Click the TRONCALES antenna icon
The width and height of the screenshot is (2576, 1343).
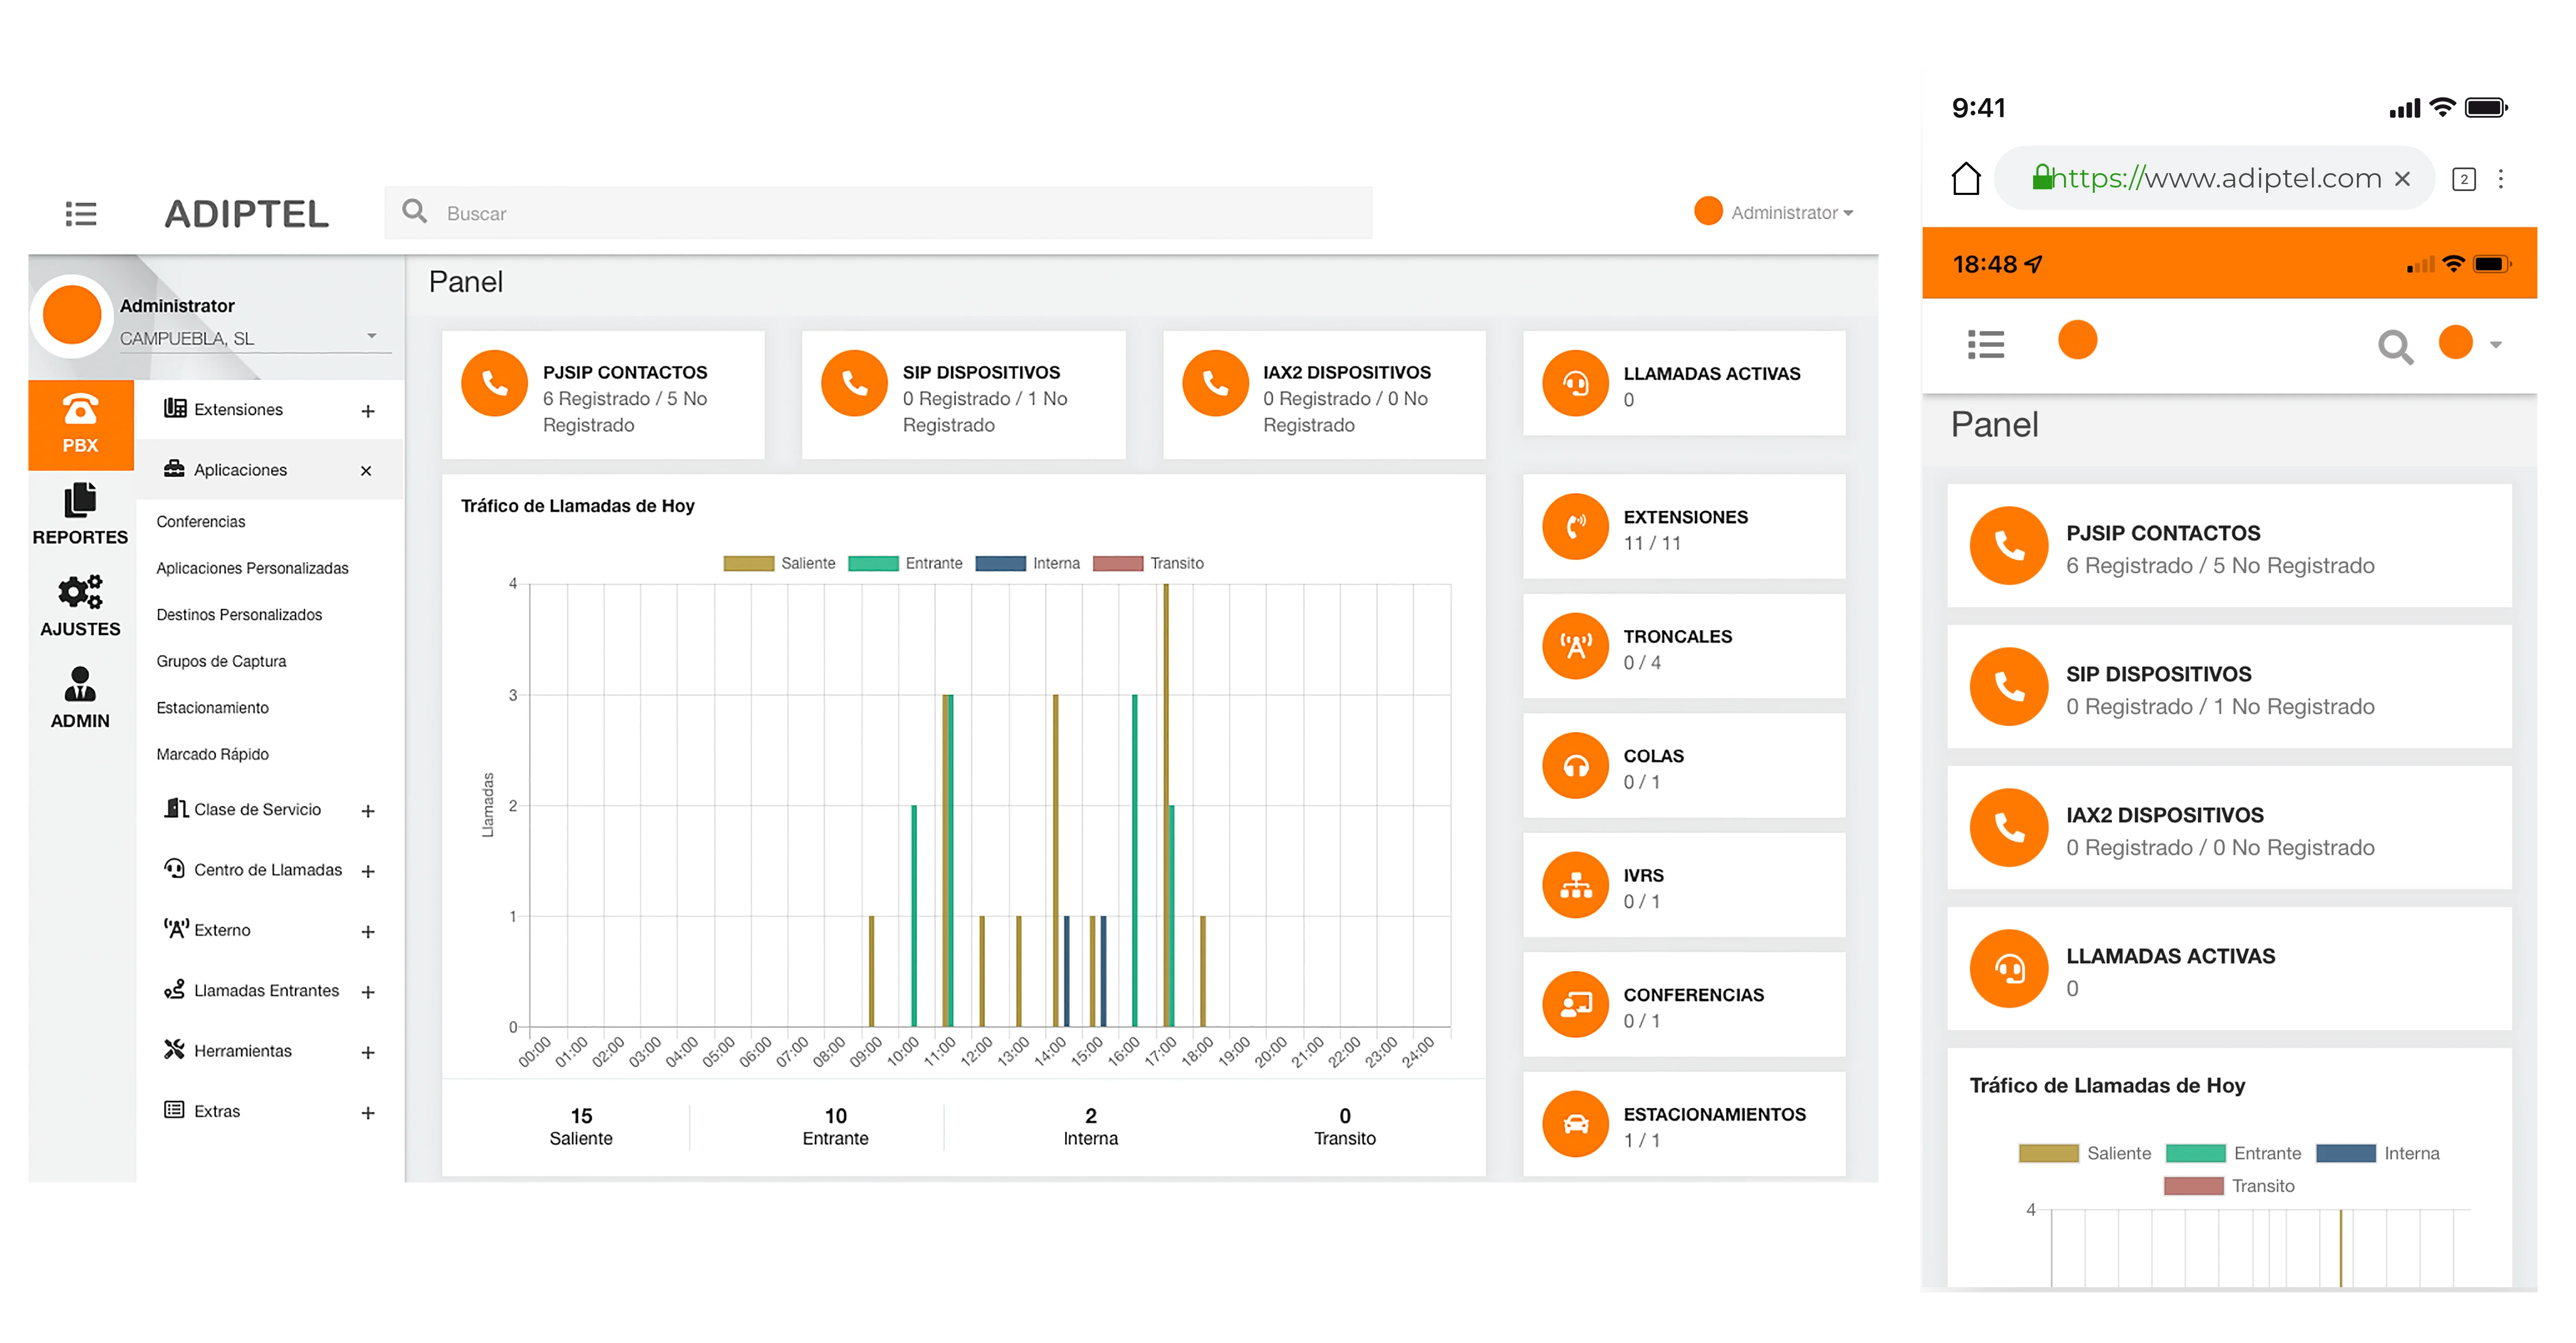[x=1575, y=646]
